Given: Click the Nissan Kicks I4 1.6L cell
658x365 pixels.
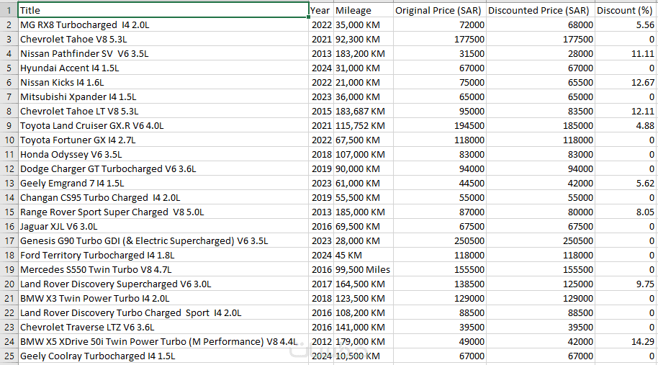Looking at the screenshot, I should coord(163,83).
